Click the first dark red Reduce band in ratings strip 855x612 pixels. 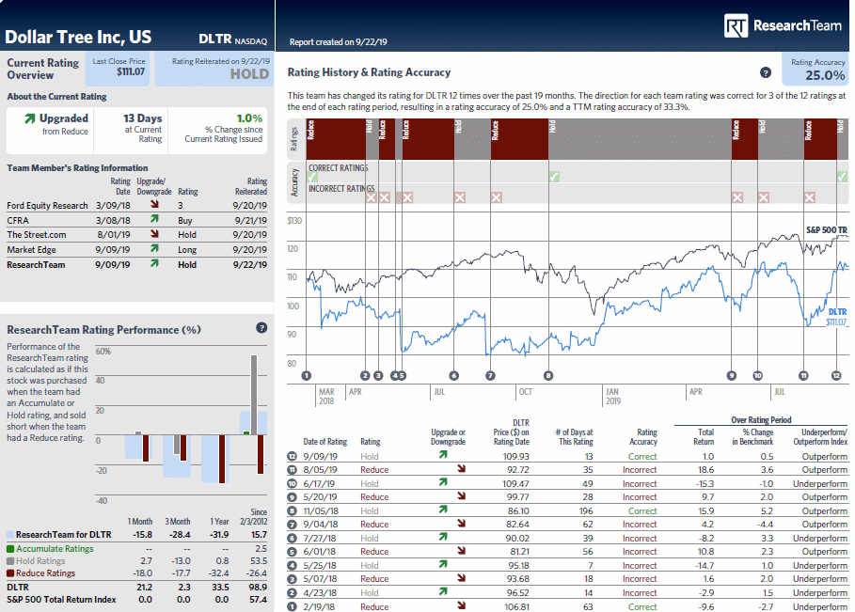pyautogui.click(x=337, y=139)
